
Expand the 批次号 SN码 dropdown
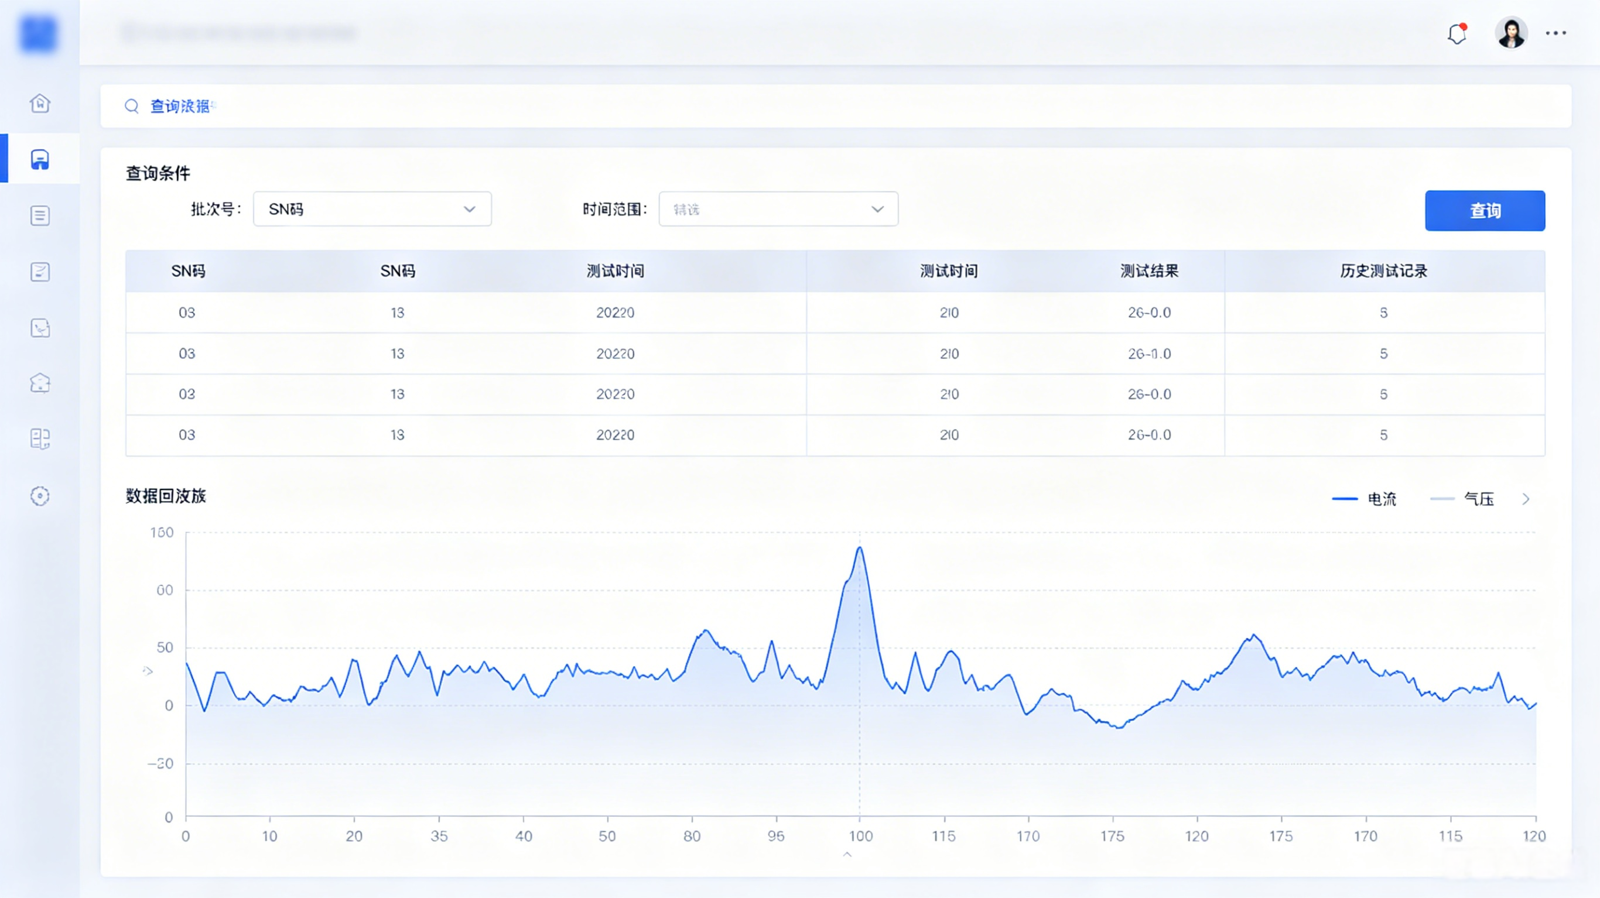[x=372, y=210]
